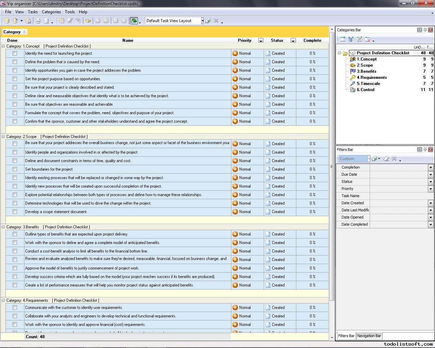Open the Categories menu
435x348 pixels.
pos(51,12)
